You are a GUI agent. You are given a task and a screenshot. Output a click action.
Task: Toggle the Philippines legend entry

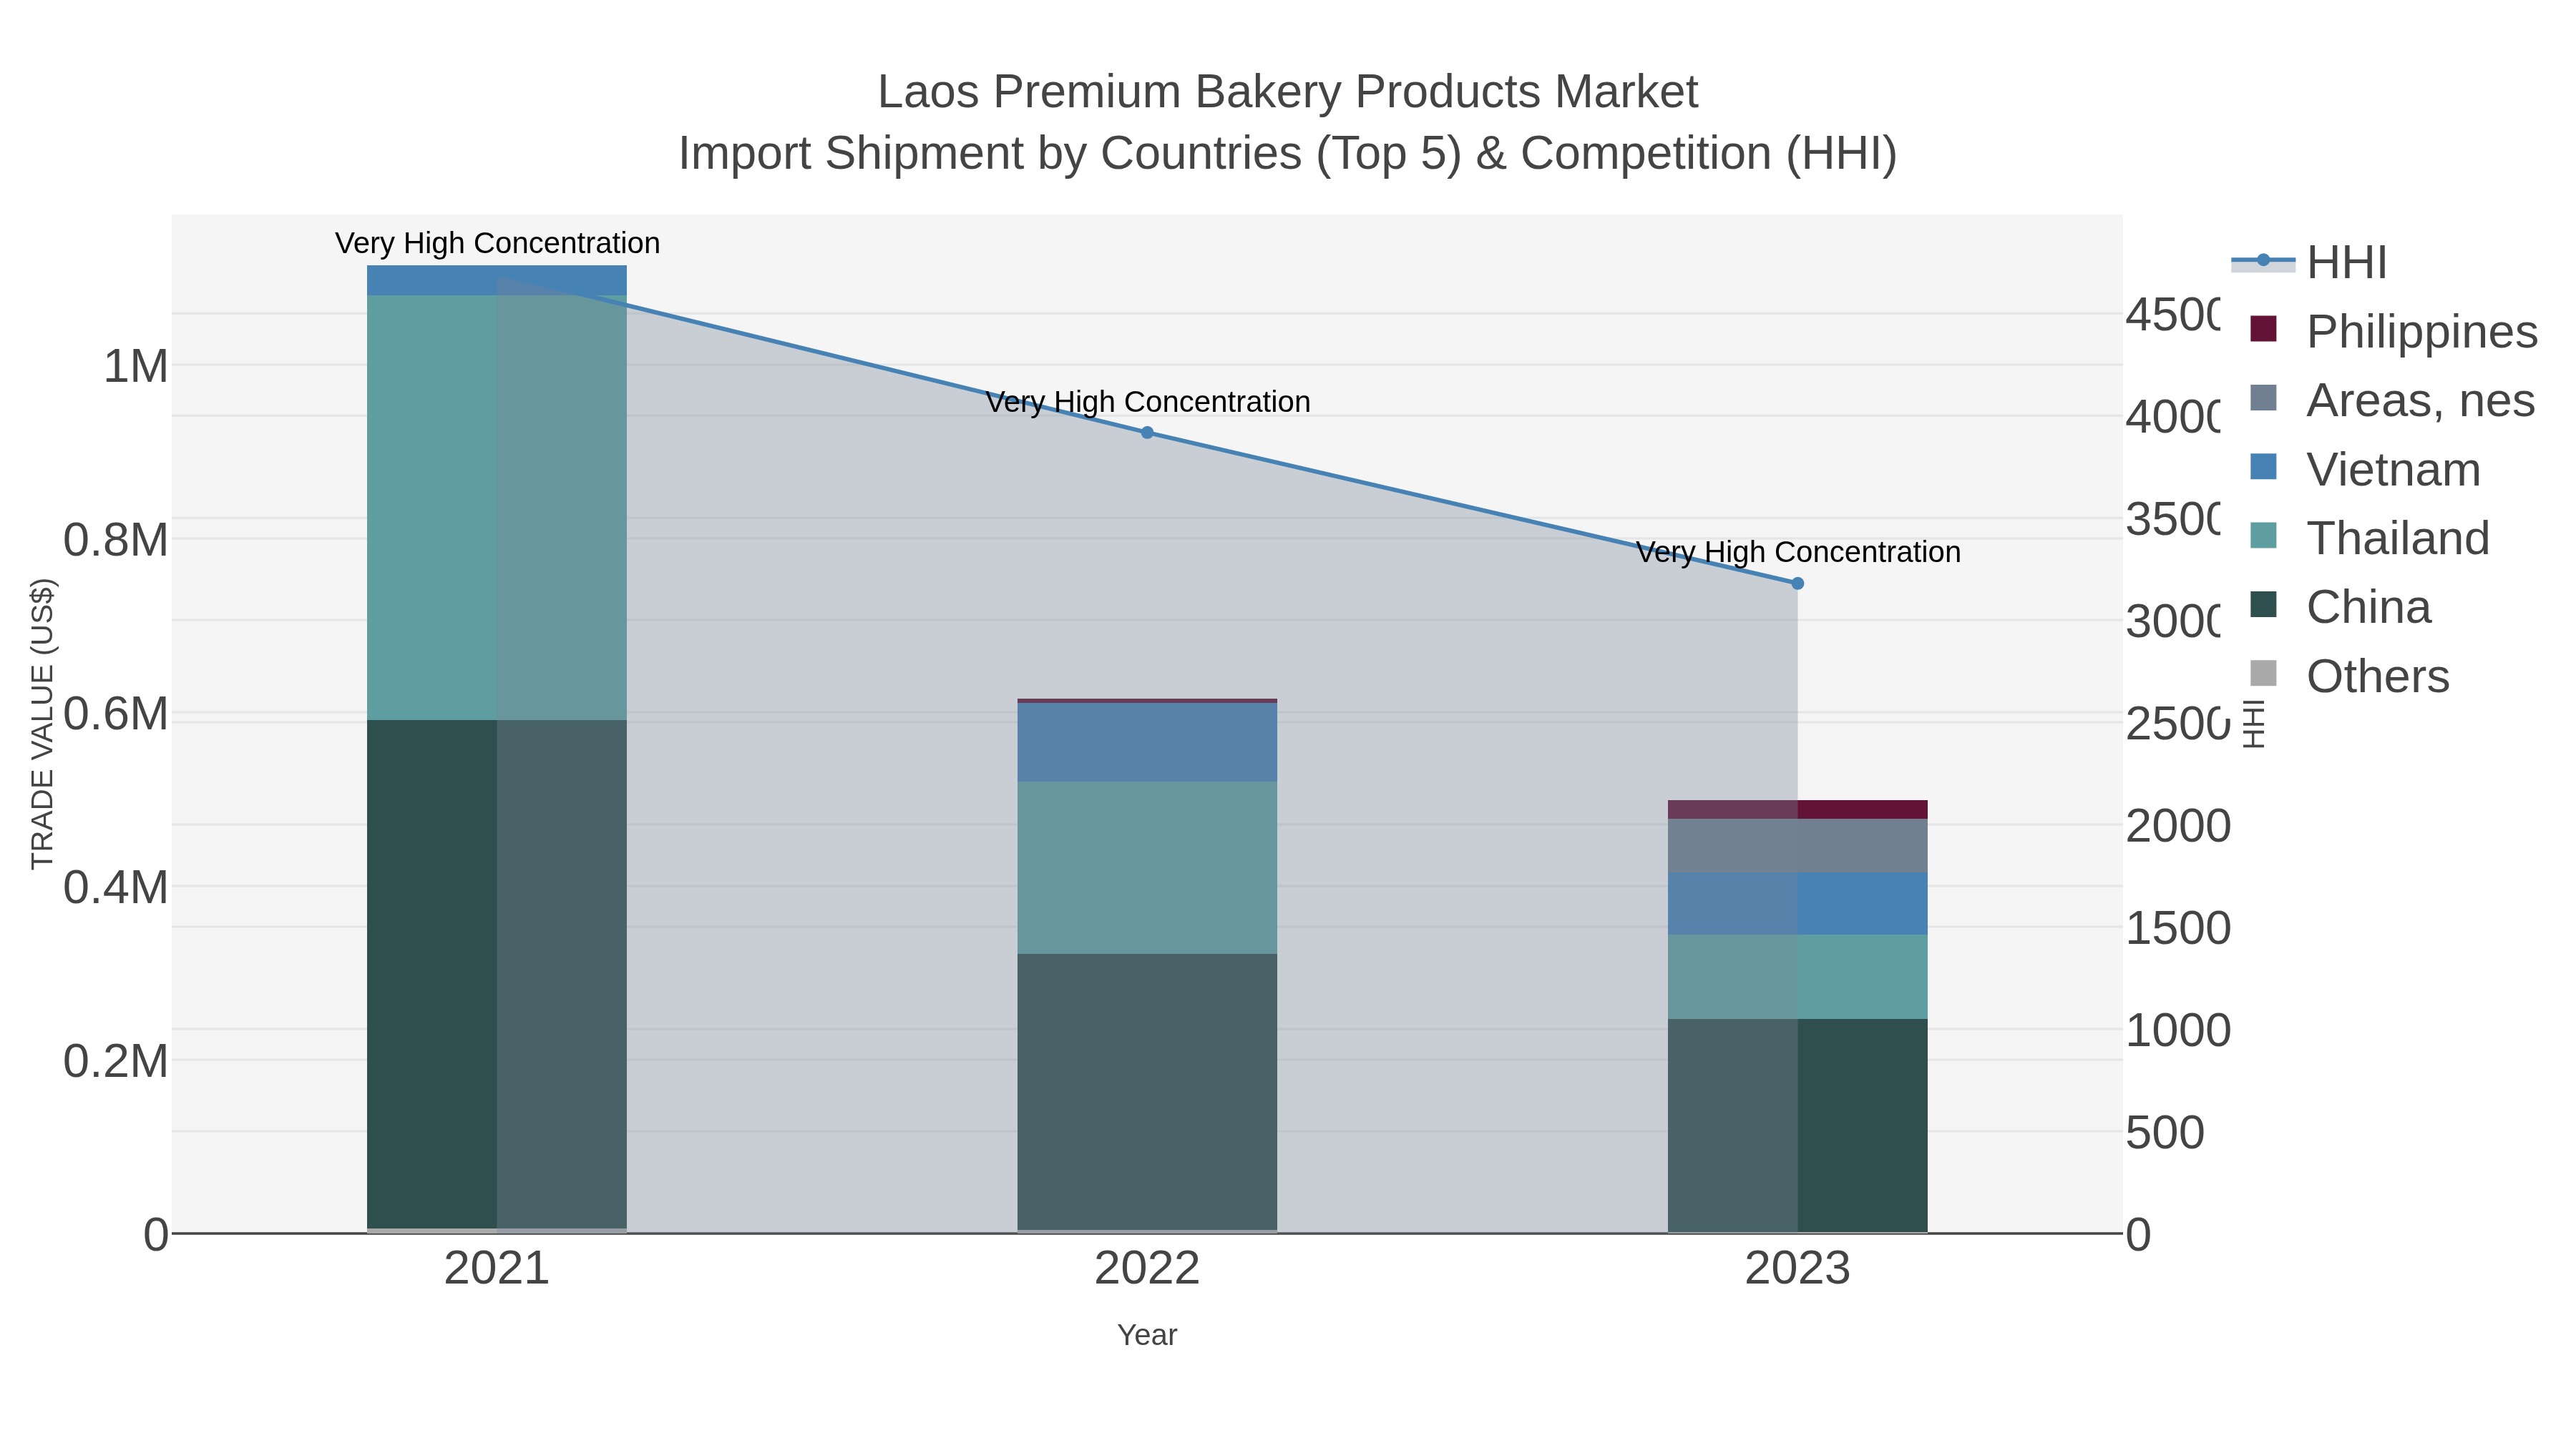(2393, 332)
